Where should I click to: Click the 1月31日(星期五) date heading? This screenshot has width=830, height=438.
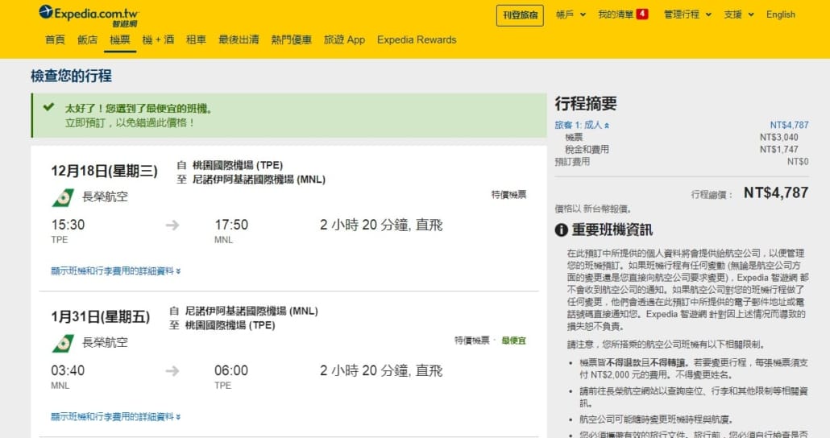(101, 317)
